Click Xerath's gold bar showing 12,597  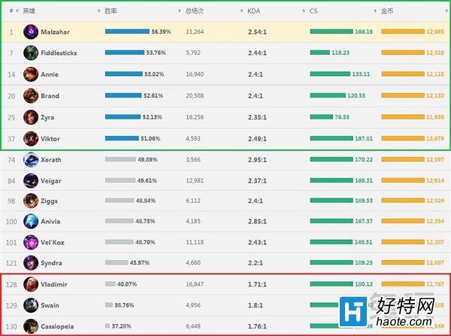(403, 159)
